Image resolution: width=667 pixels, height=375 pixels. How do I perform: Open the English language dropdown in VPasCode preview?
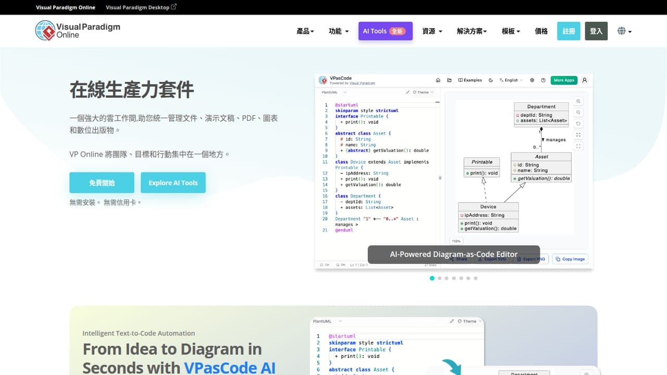coord(511,80)
